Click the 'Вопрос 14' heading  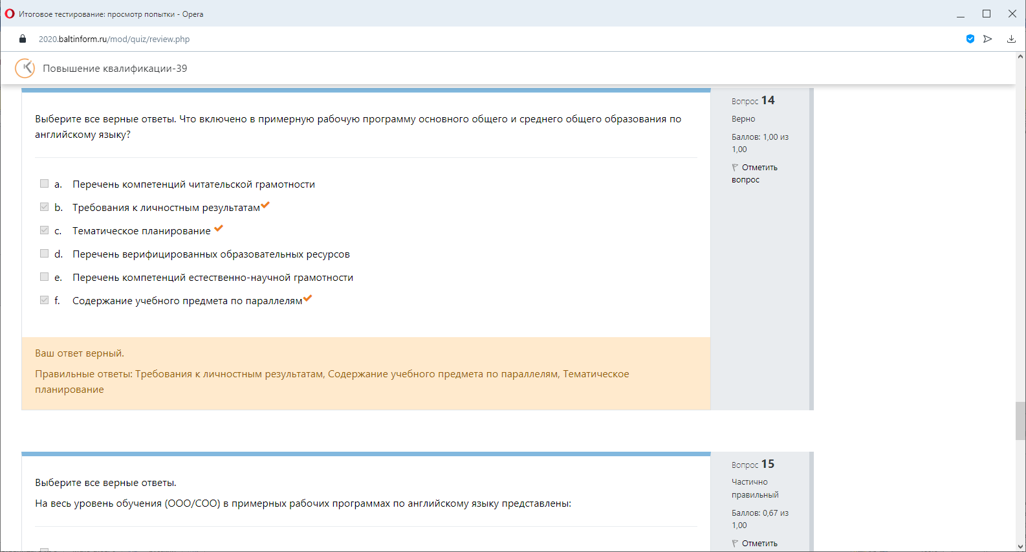(753, 100)
